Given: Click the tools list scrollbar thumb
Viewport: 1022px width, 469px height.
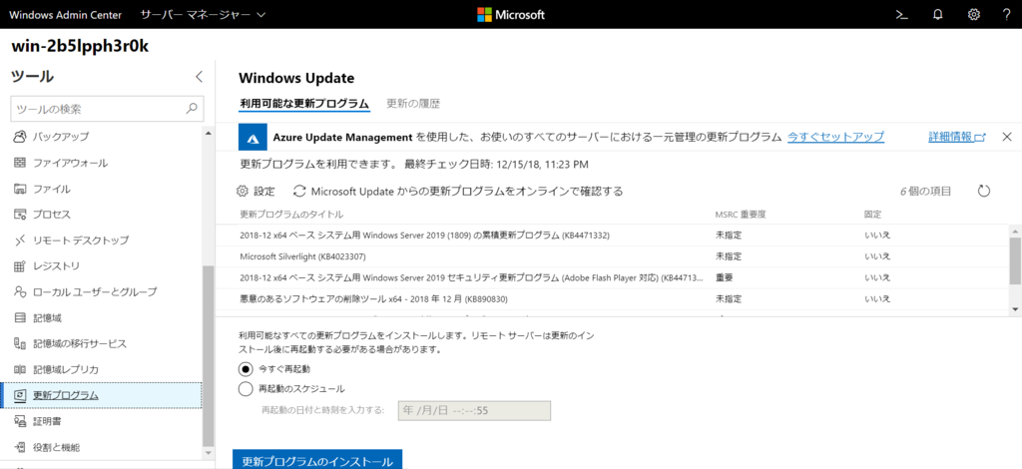Looking at the screenshot, I should 208,355.
